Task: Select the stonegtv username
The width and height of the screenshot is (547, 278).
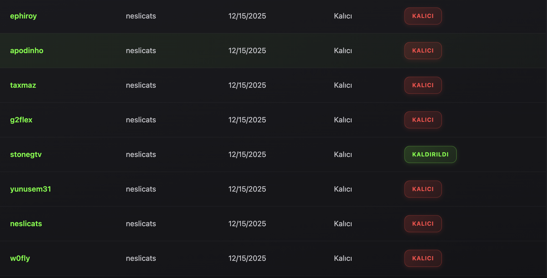Action: coord(26,155)
